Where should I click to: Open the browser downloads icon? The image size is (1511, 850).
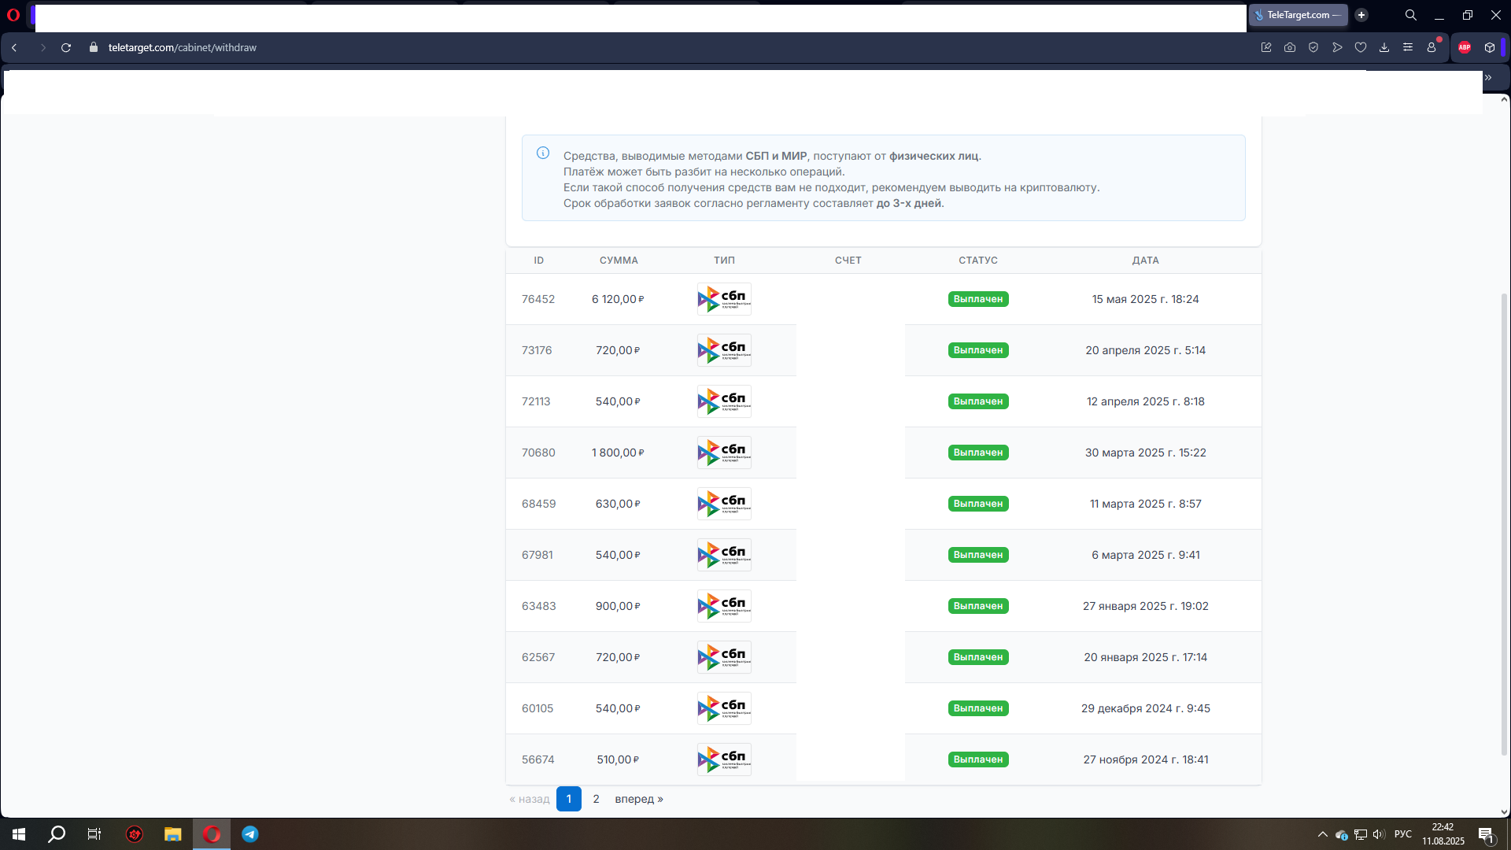[1384, 47]
